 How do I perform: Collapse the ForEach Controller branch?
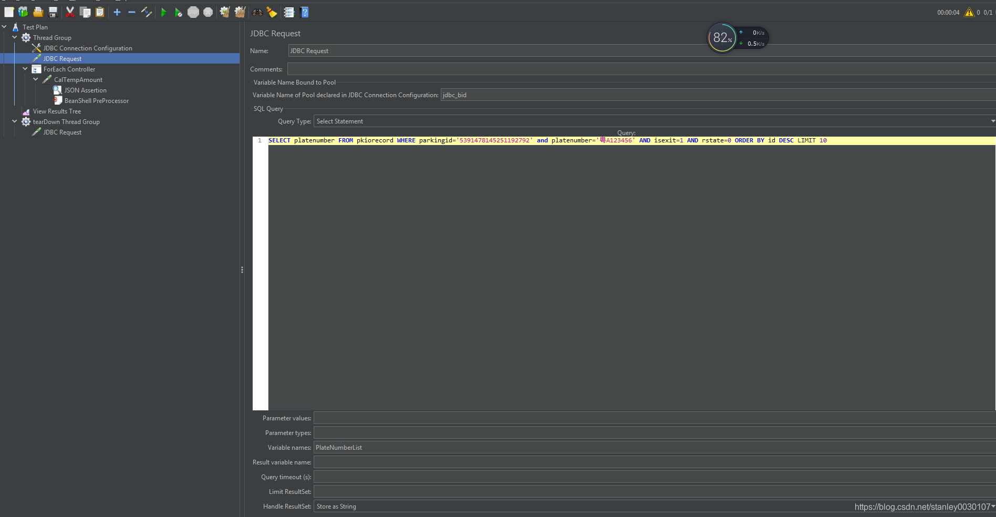[25, 69]
